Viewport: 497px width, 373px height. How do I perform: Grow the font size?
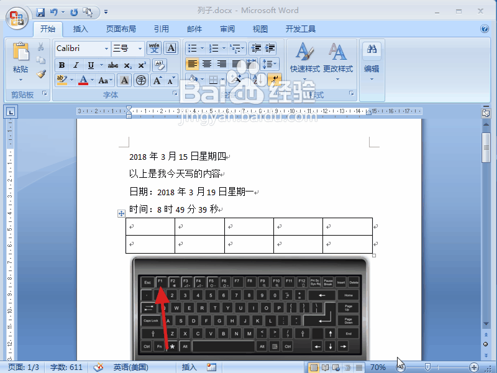(x=157, y=80)
